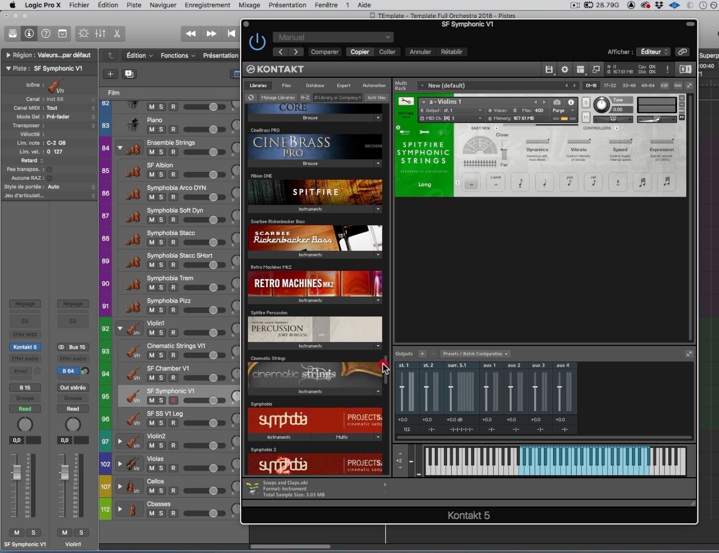719x553 pixels.
Task: Expand the Violas track stack
Action: [x=120, y=464]
